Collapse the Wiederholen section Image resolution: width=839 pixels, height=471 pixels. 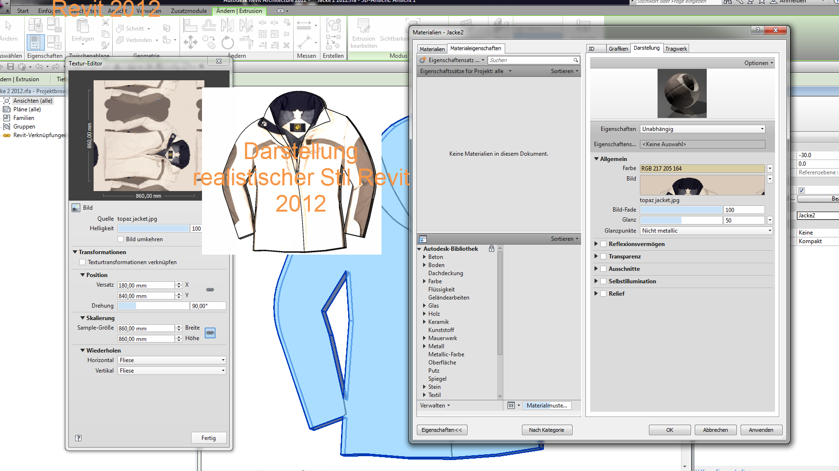83,350
